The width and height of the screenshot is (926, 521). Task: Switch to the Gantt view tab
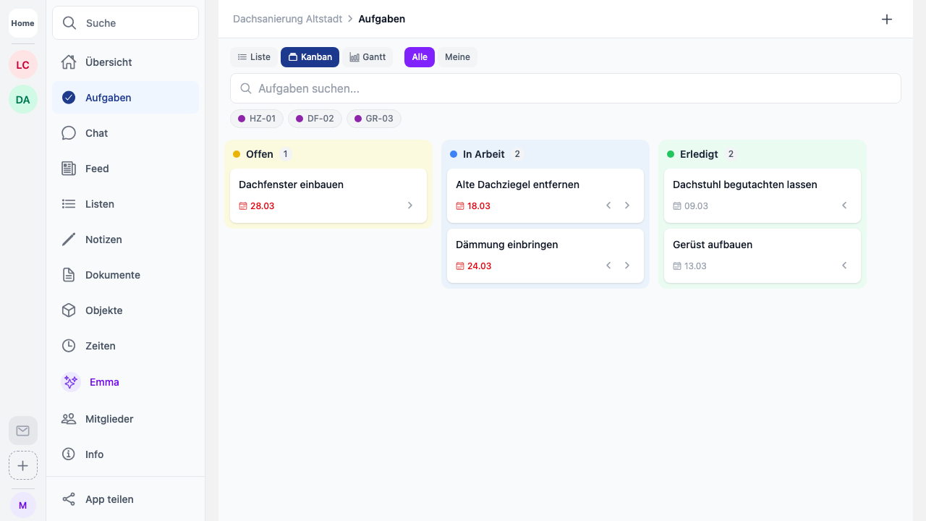[368, 57]
